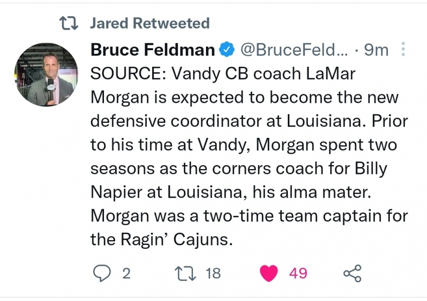Click the Jared Retweeted label
This screenshot has width=427, height=301.
point(149,23)
